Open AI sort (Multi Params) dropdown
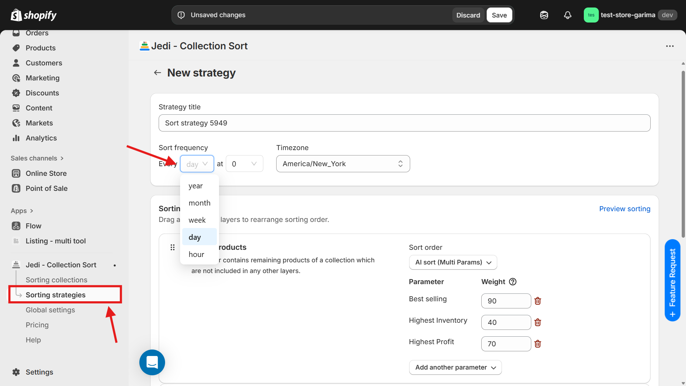The height and width of the screenshot is (386, 686). coord(453,262)
